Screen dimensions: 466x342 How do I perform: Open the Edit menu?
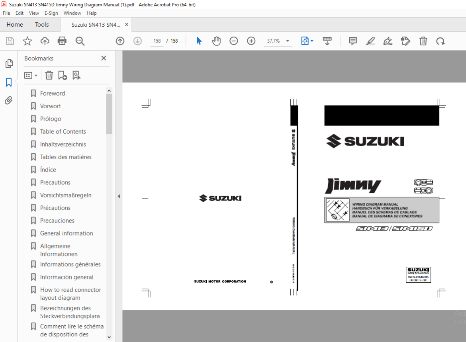[20, 13]
